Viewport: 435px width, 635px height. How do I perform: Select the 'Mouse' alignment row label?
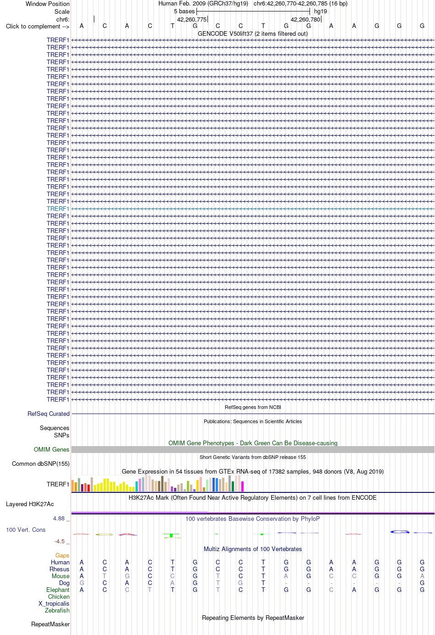coord(61,576)
